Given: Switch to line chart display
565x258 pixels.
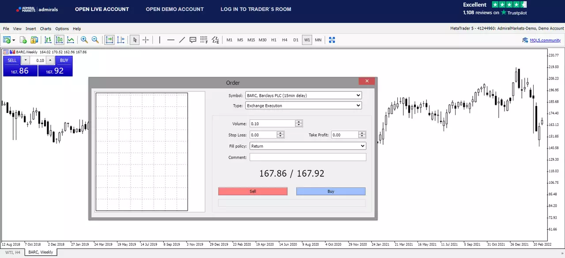Looking at the screenshot, I should coord(70,40).
